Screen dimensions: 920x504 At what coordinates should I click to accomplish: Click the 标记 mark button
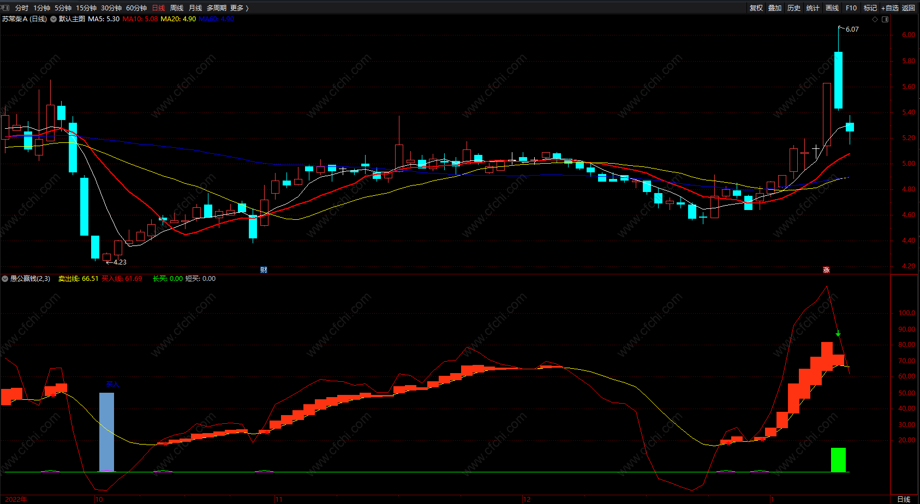point(870,8)
